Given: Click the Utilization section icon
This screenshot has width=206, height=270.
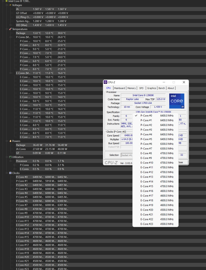Looking at the screenshot, I should 10,157.
